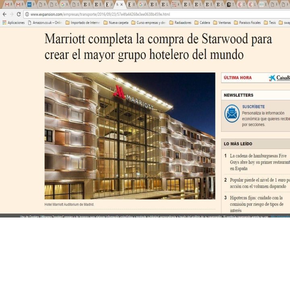The image size is (290, 290).
Task: Open the Hipotecas fijas article
Action: (x=257, y=204)
